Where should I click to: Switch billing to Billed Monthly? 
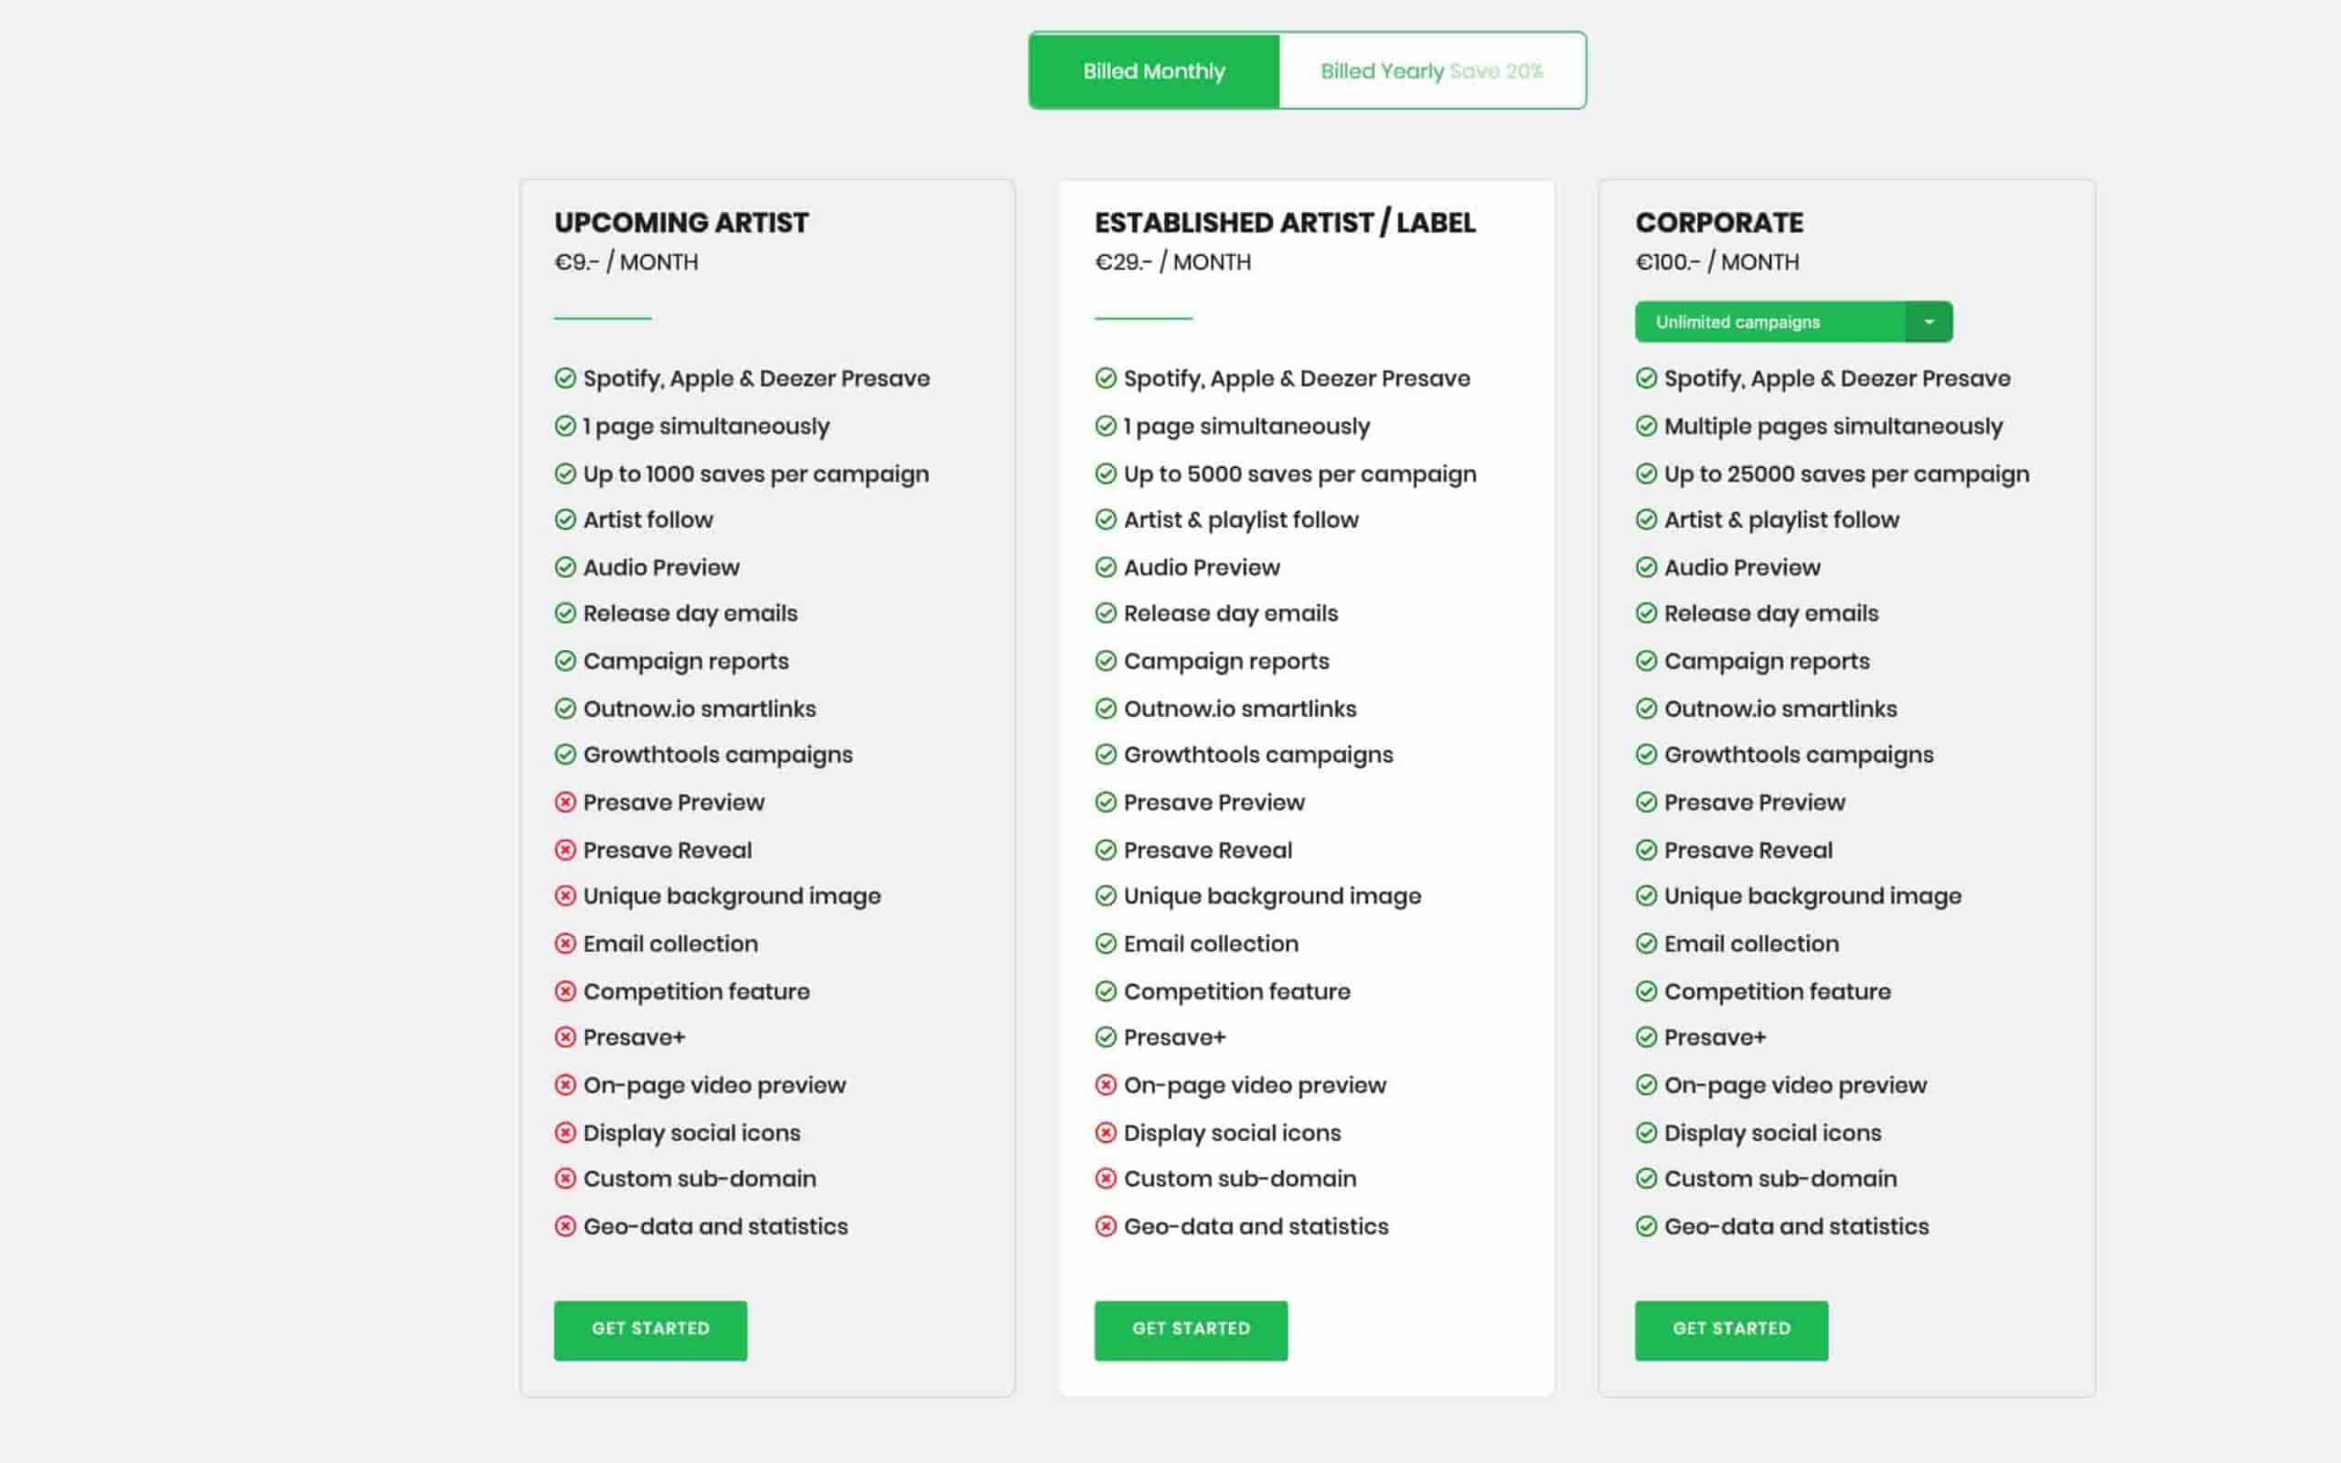[1154, 70]
